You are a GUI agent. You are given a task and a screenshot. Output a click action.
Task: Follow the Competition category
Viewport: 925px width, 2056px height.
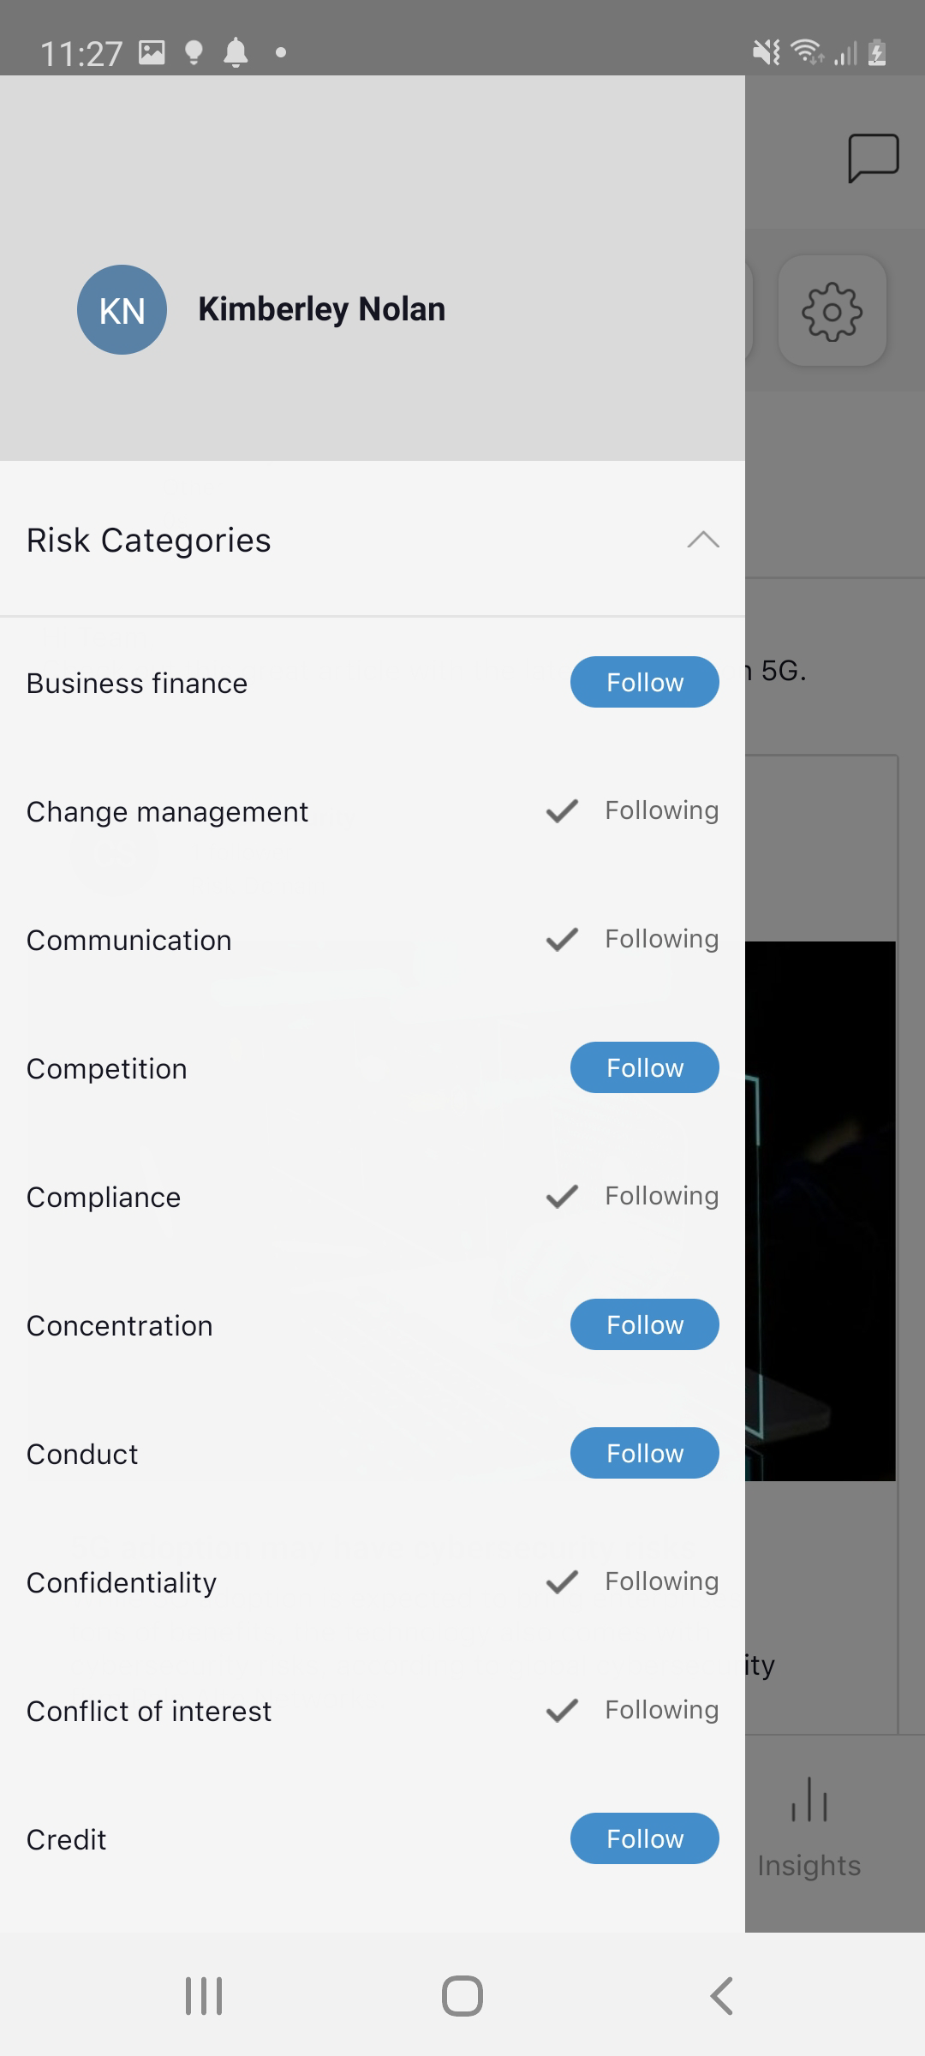(645, 1067)
